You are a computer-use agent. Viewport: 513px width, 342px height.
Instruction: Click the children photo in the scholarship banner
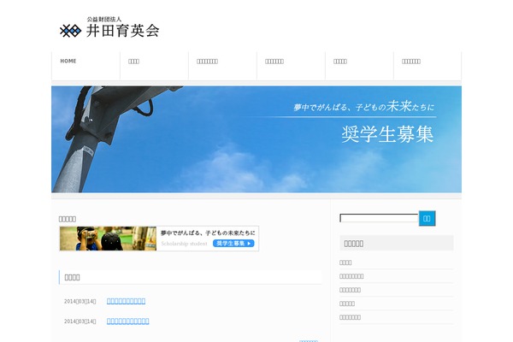(x=108, y=239)
